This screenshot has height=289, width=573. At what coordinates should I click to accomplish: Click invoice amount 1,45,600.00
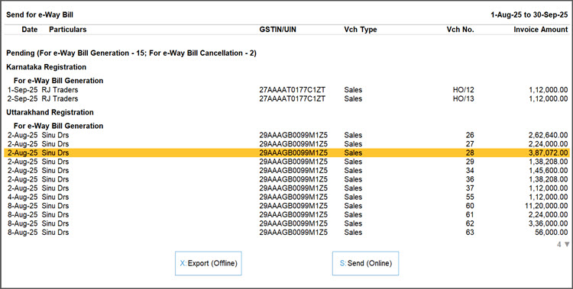[548, 170]
